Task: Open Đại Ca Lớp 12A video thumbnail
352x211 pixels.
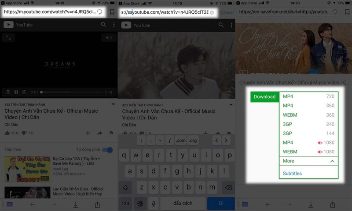Action: [27, 169]
